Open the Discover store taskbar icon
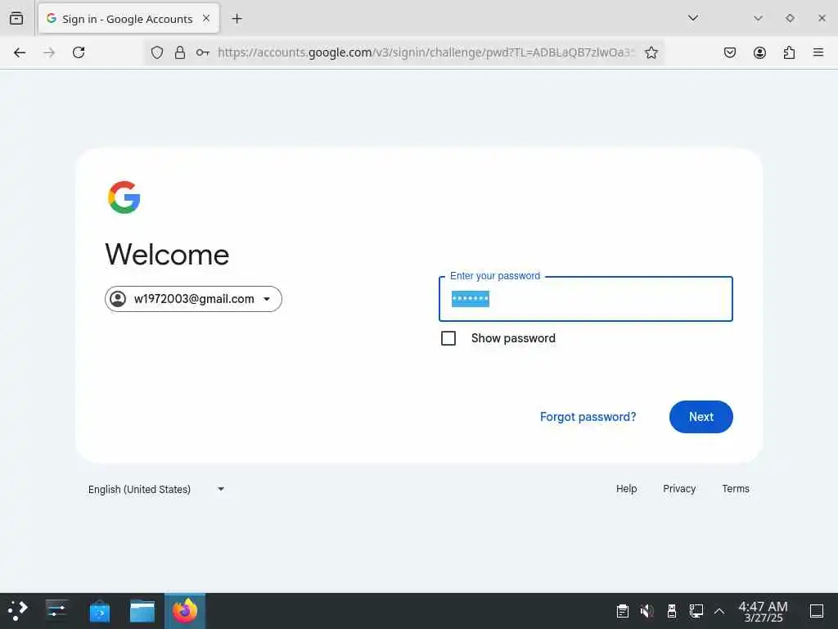 99,611
